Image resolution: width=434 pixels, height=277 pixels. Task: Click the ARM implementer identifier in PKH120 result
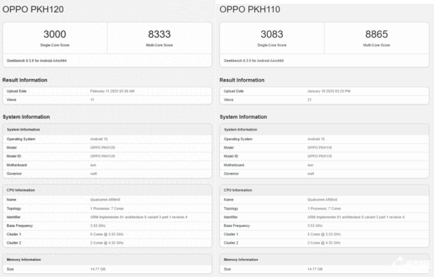[x=139, y=217]
